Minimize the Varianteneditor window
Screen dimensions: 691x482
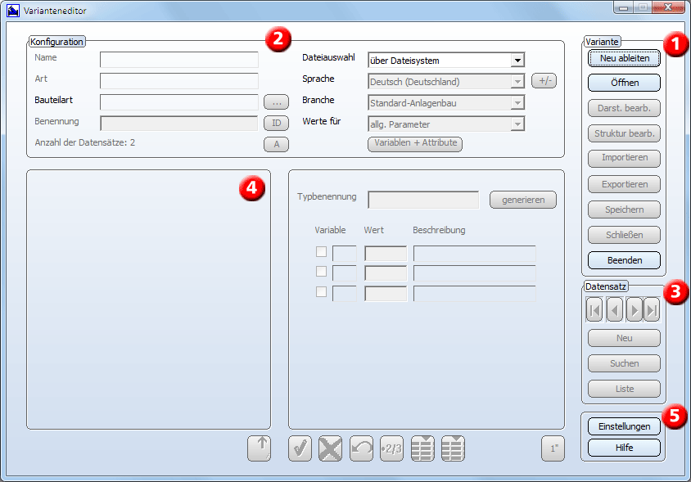(623, 7)
